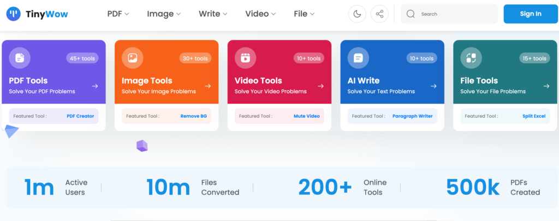559x221 pixels.
Task: Click the Image Tools picture icon
Action: 133,58
